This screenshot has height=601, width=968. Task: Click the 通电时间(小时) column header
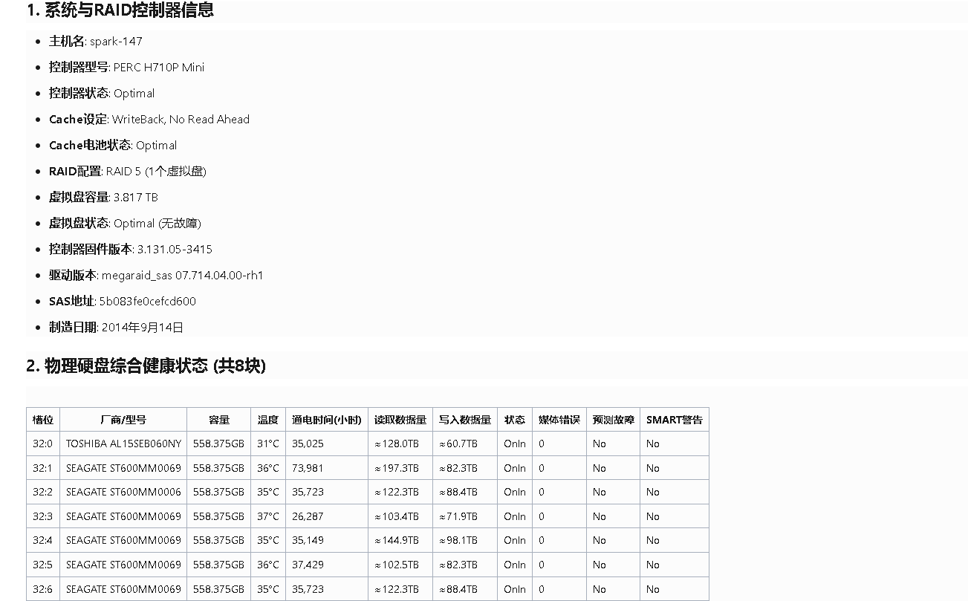point(327,420)
